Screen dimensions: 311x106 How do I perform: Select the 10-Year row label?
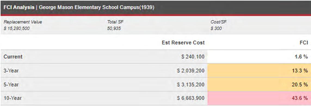(x=13, y=98)
